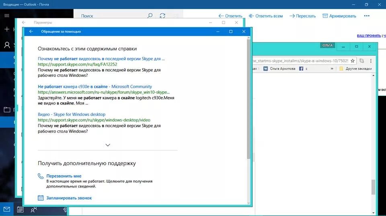Image resolution: width=386 pixels, height=216 pixels.
Task: Click the search magnifier in Outlook
Action: click(x=150, y=16)
